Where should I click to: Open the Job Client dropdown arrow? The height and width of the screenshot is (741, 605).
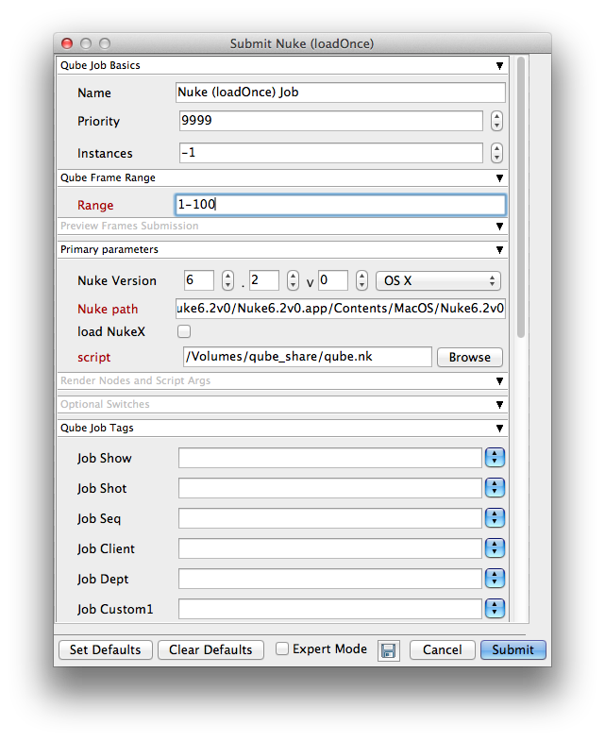[495, 548]
